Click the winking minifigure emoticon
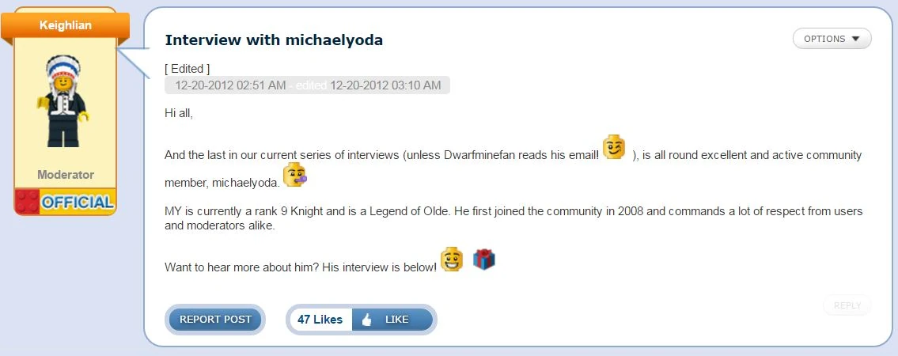 (614, 147)
